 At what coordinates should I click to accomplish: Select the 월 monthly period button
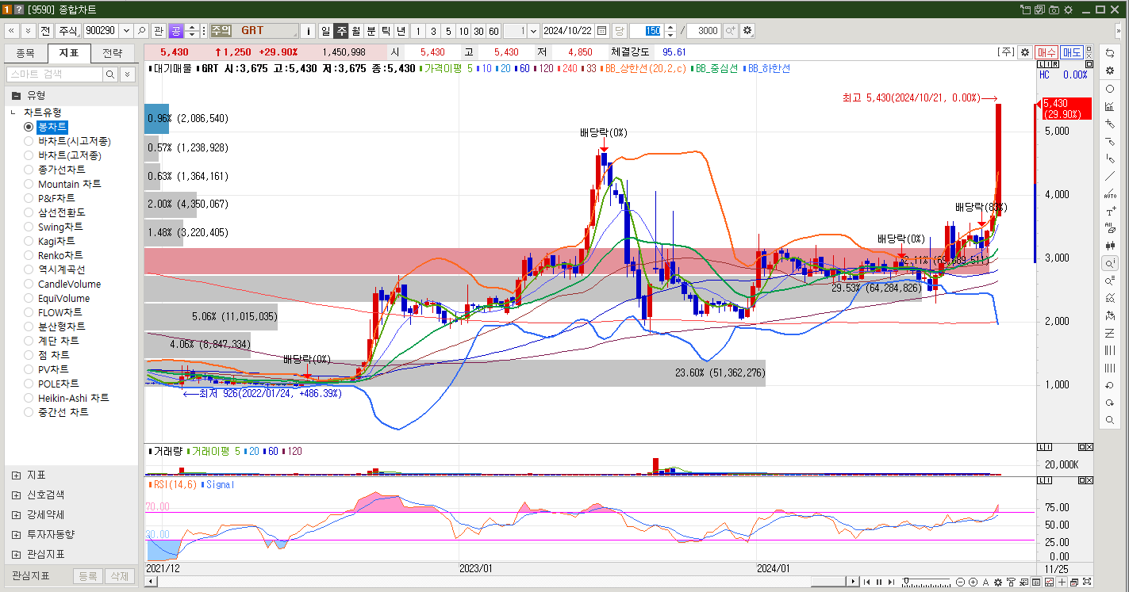coord(355,31)
